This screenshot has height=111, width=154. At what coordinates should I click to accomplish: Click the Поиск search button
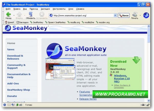(x=124, y=15)
